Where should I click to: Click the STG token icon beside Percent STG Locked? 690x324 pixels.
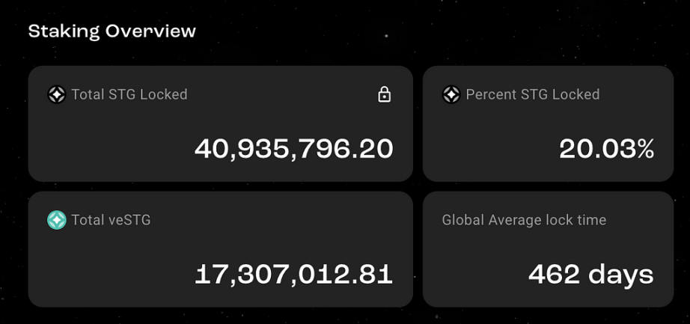(451, 94)
